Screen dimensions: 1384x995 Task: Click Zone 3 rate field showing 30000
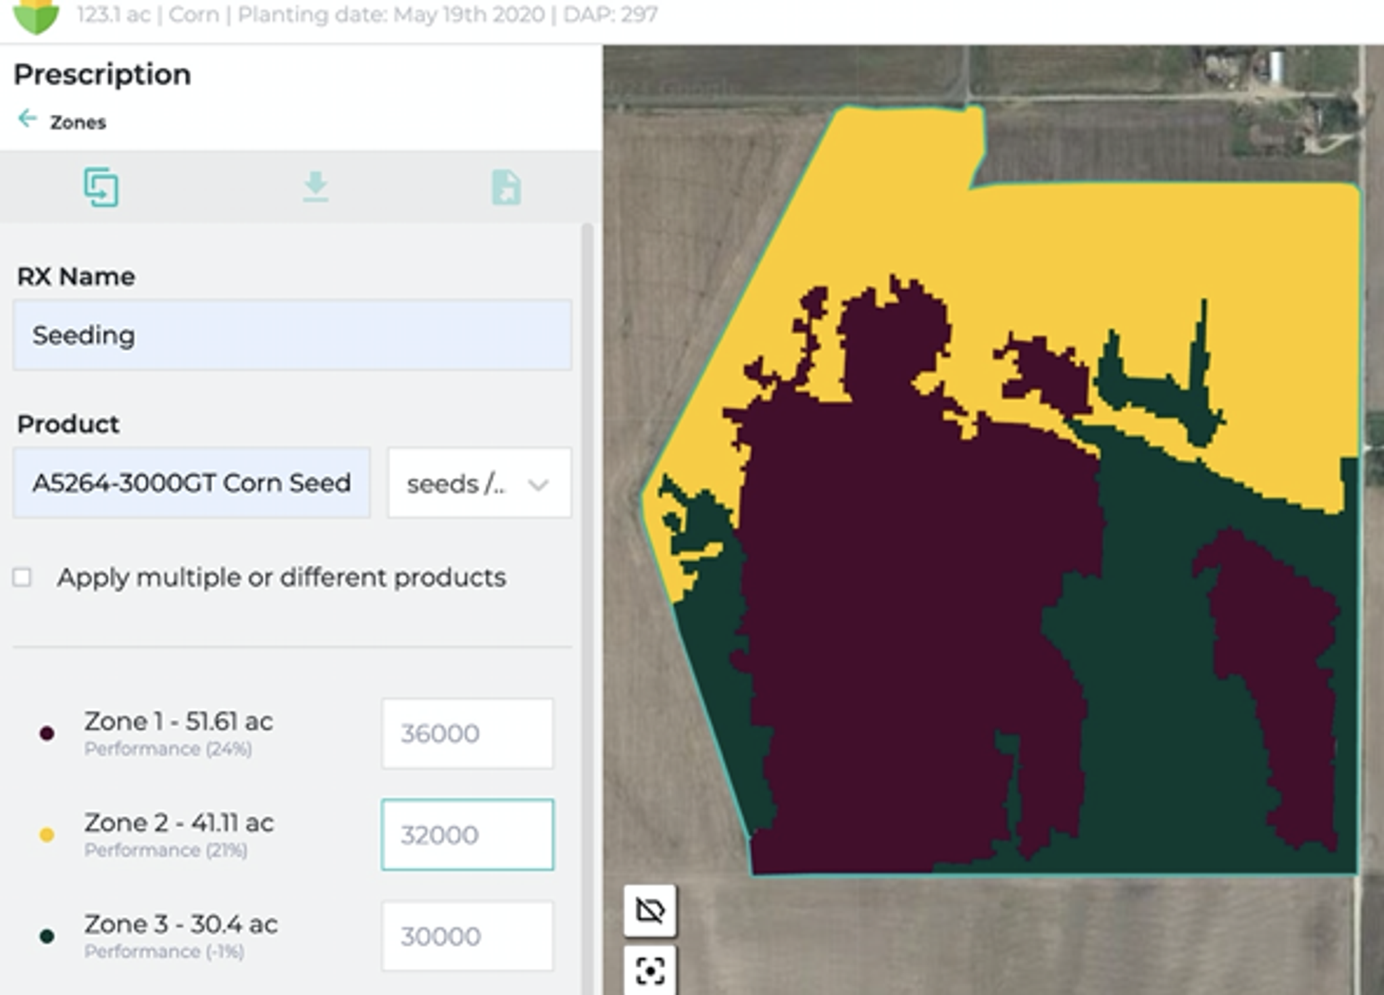point(467,936)
